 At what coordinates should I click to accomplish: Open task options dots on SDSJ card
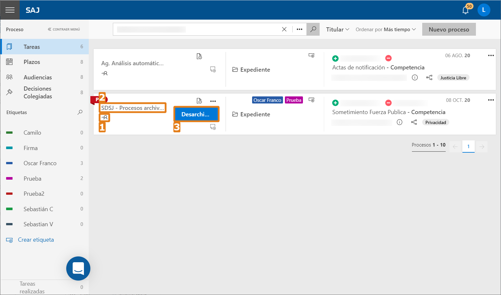pyautogui.click(x=213, y=101)
